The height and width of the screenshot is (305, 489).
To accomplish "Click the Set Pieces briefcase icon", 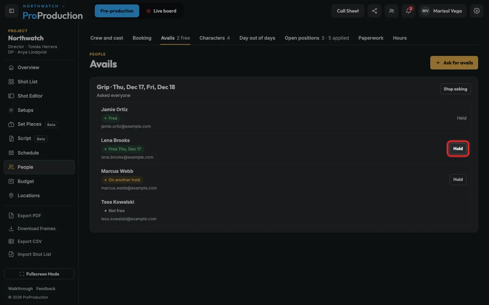I will [x=11, y=124].
